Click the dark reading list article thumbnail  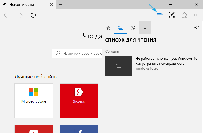tap(119, 66)
